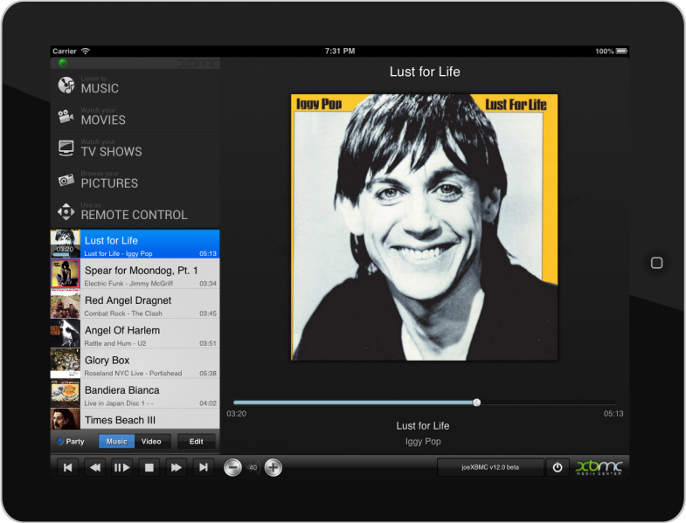
Task: Select Spear for Moondog, Pt. 1 track
Action: 135,274
